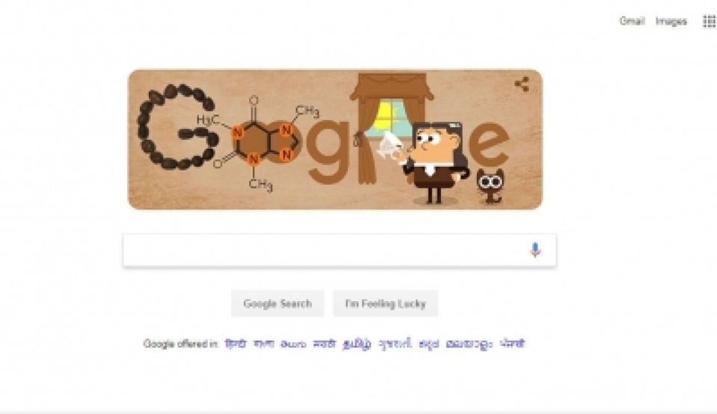Click the chemist character sipping coffee
This screenshot has width=717, height=414.
click(x=435, y=162)
